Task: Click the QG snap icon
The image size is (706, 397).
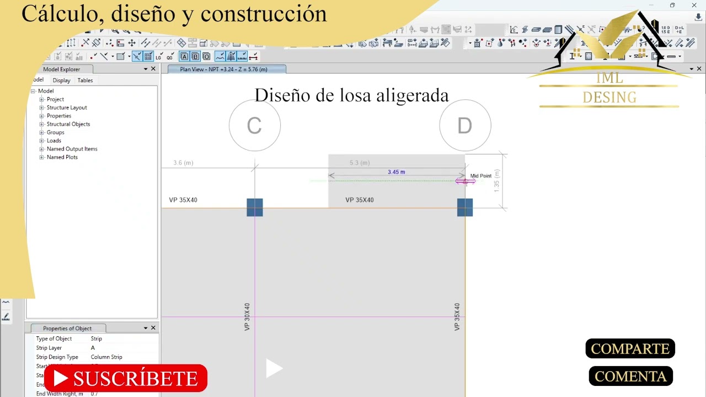Action: pyautogui.click(x=170, y=57)
